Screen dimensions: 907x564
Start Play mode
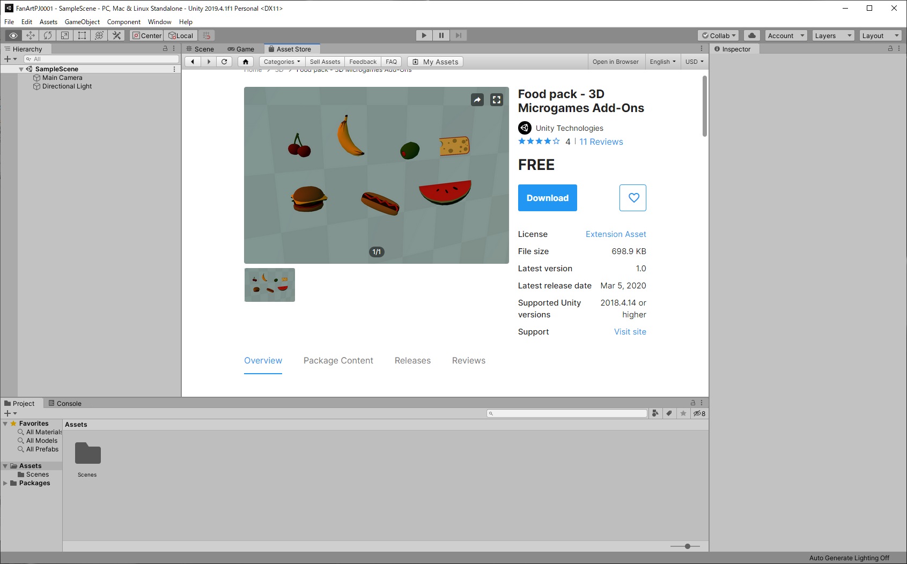tap(424, 35)
